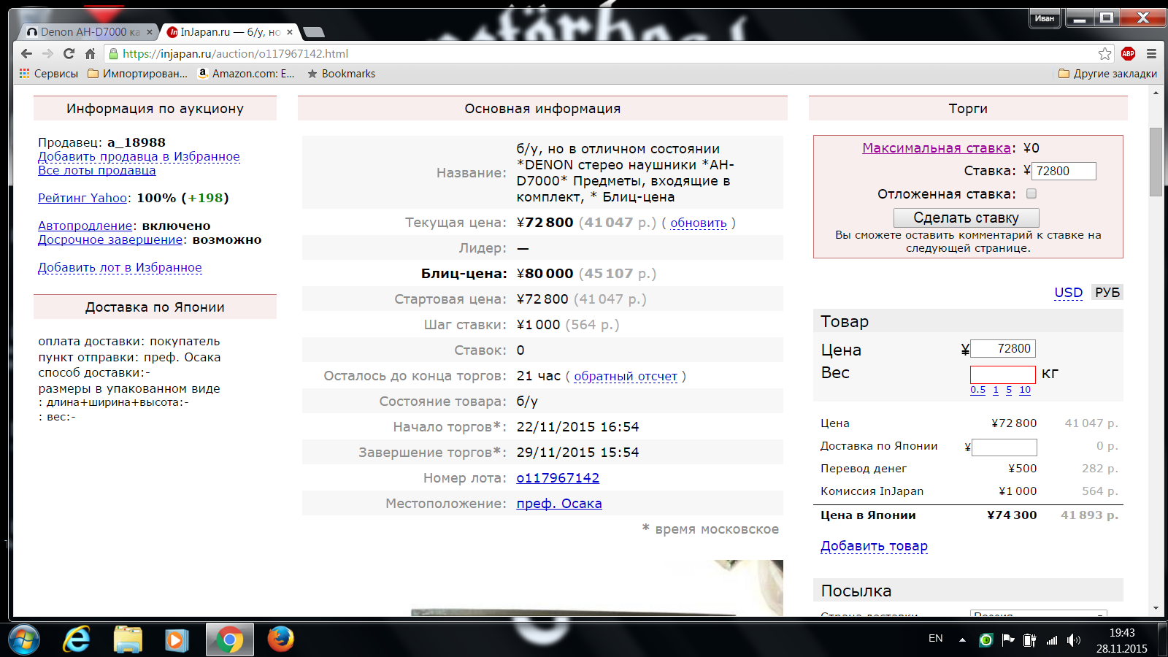
Task: Launch Internet Explorer from taskbar
Action: pyautogui.click(x=76, y=639)
